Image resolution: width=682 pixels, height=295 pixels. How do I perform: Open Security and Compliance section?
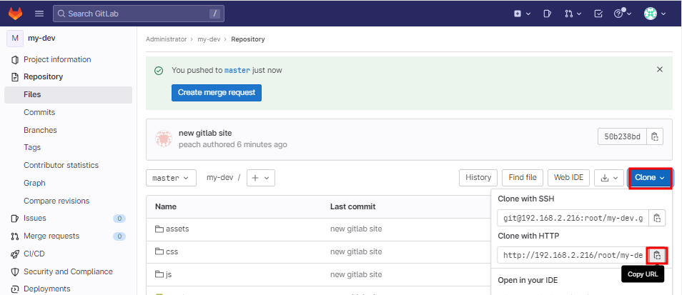click(x=69, y=271)
